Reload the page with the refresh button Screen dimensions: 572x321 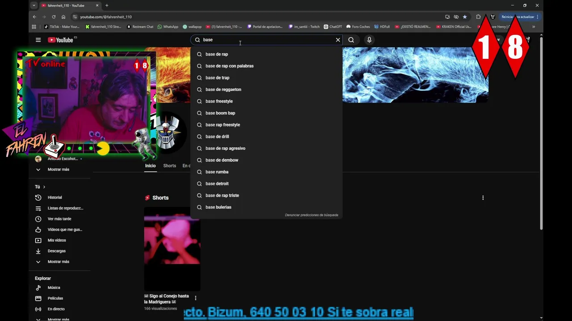pyautogui.click(x=54, y=17)
